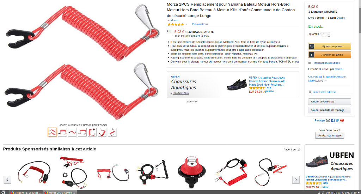Switch to the Répondre: Sécurité taskbar window
Screen dimensions: 361x194
click(x=26, y=192)
